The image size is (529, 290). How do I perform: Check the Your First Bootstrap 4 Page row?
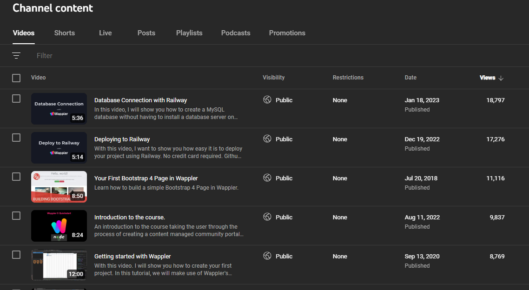point(16,177)
